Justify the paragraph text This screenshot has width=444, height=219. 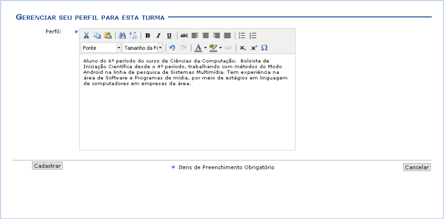227,35
